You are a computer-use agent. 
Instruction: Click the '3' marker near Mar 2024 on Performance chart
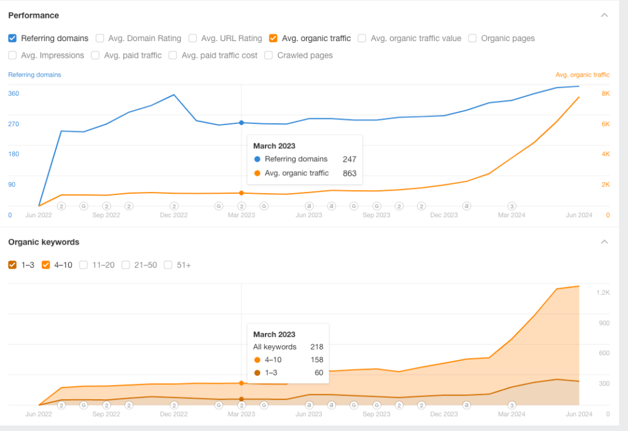pos(512,206)
